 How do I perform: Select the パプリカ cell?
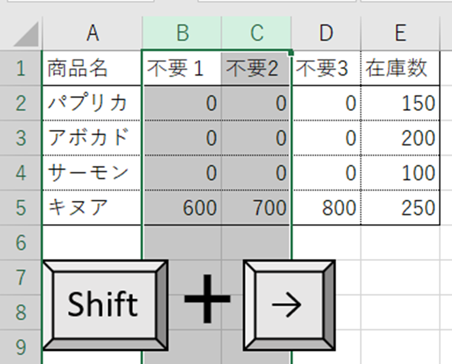[x=92, y=103]
